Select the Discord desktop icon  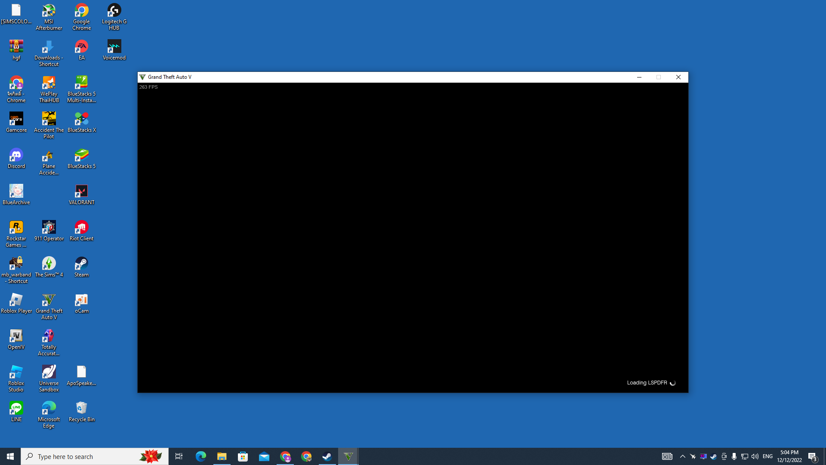pos(16,158)
